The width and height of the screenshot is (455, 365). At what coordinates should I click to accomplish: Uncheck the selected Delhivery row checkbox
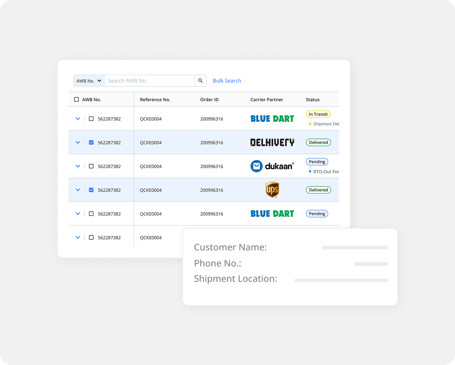click(91, 142)
